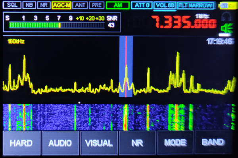The height and width of the screenshot is (158, 238).
Task: Open the HARD menu
Action: 21,143
